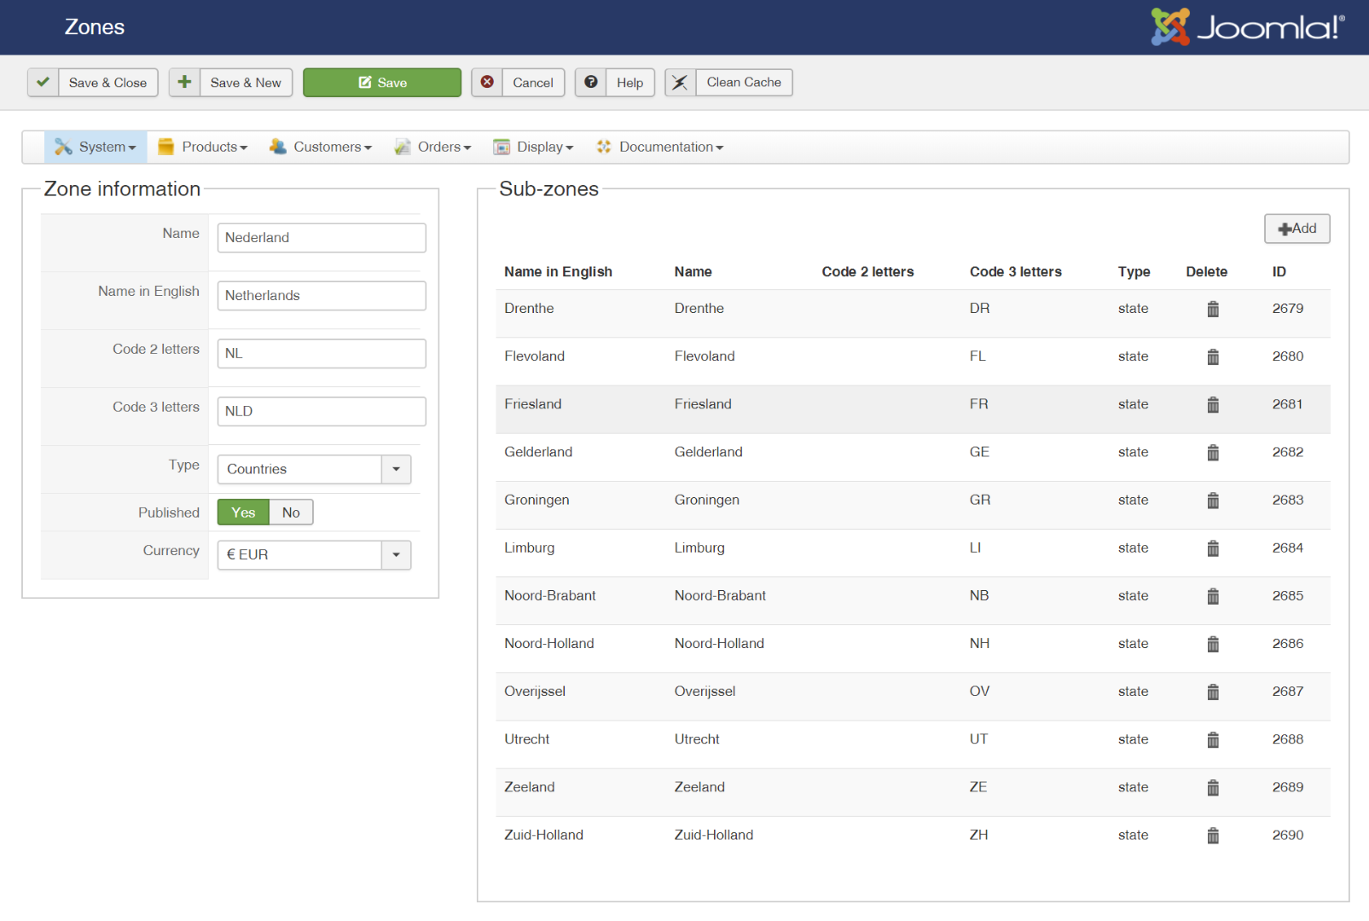Set Published to No

point(291,513)
